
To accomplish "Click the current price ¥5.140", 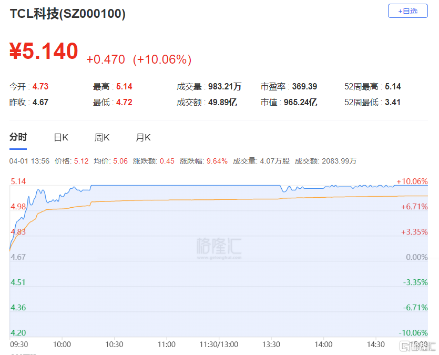I will coord(44,51).
